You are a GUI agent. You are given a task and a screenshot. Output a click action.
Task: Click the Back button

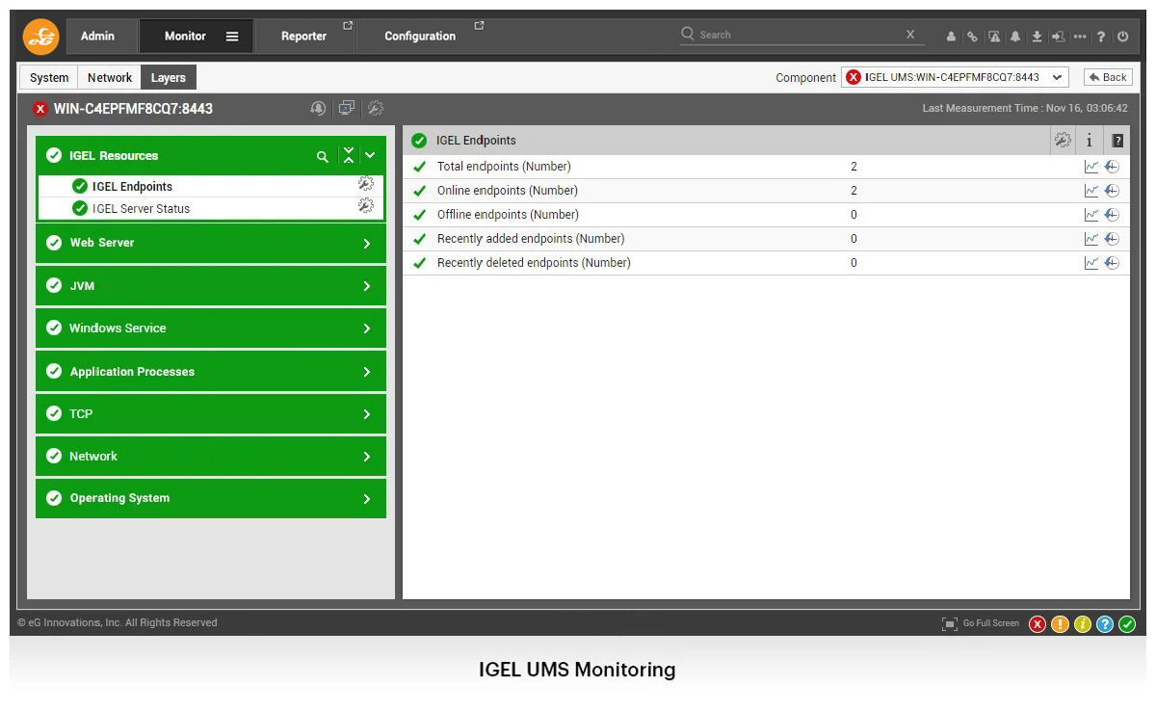click(1108, 77)
